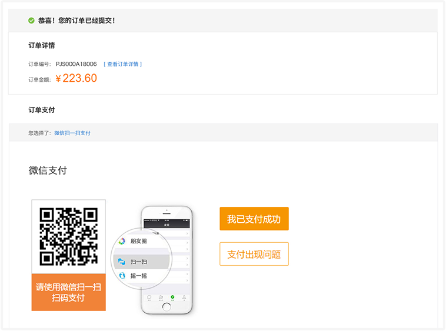This screenshot has height=331, width=446.
Task: Open 查看订单详情 link
Action: (122, 64)
